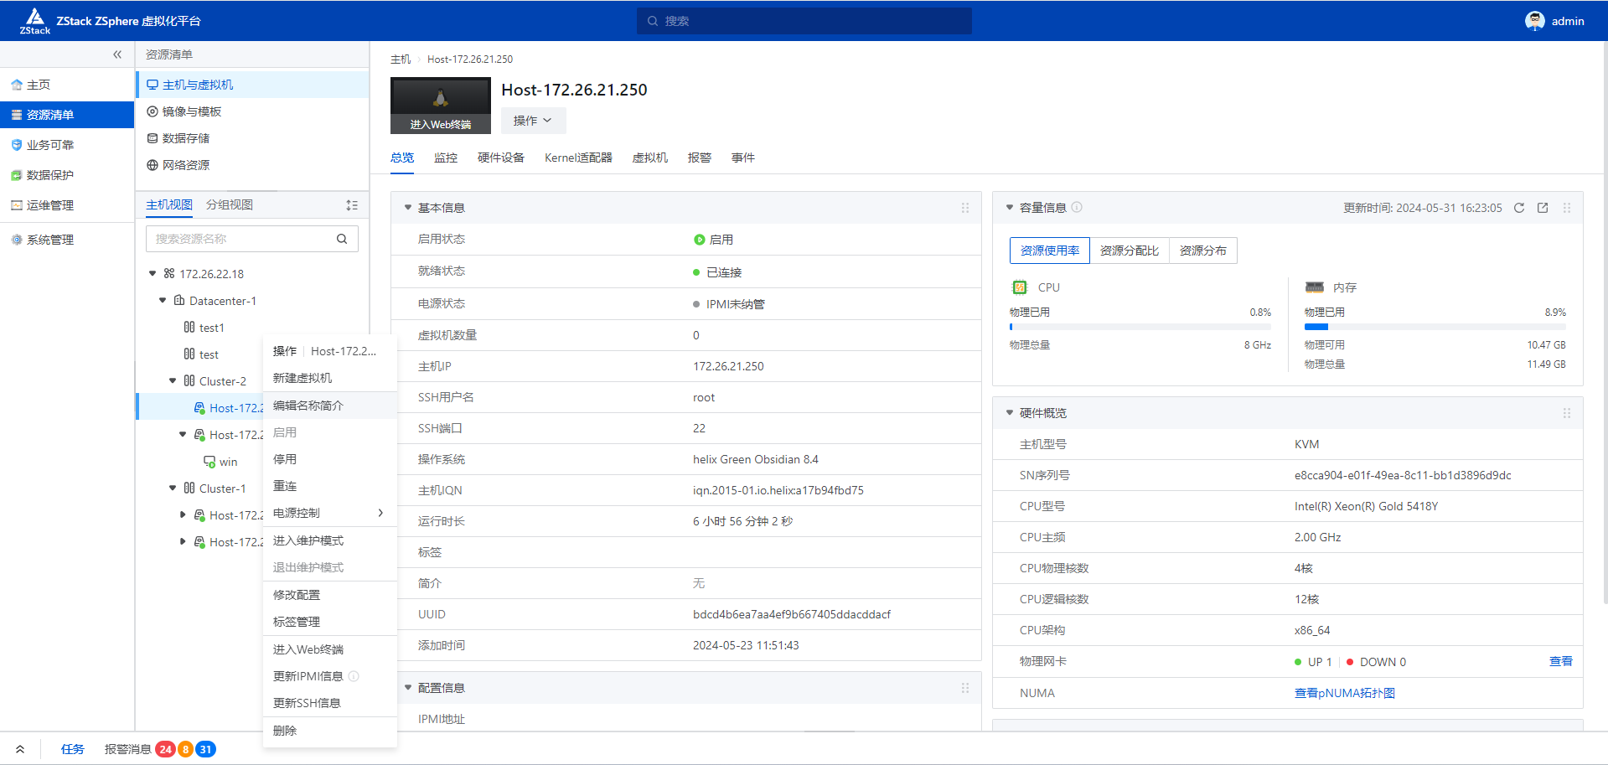This screenshot has height=765, width=1608.
Task: Click the info icon beside 容量信息
Action: (x=1078, y=207)
